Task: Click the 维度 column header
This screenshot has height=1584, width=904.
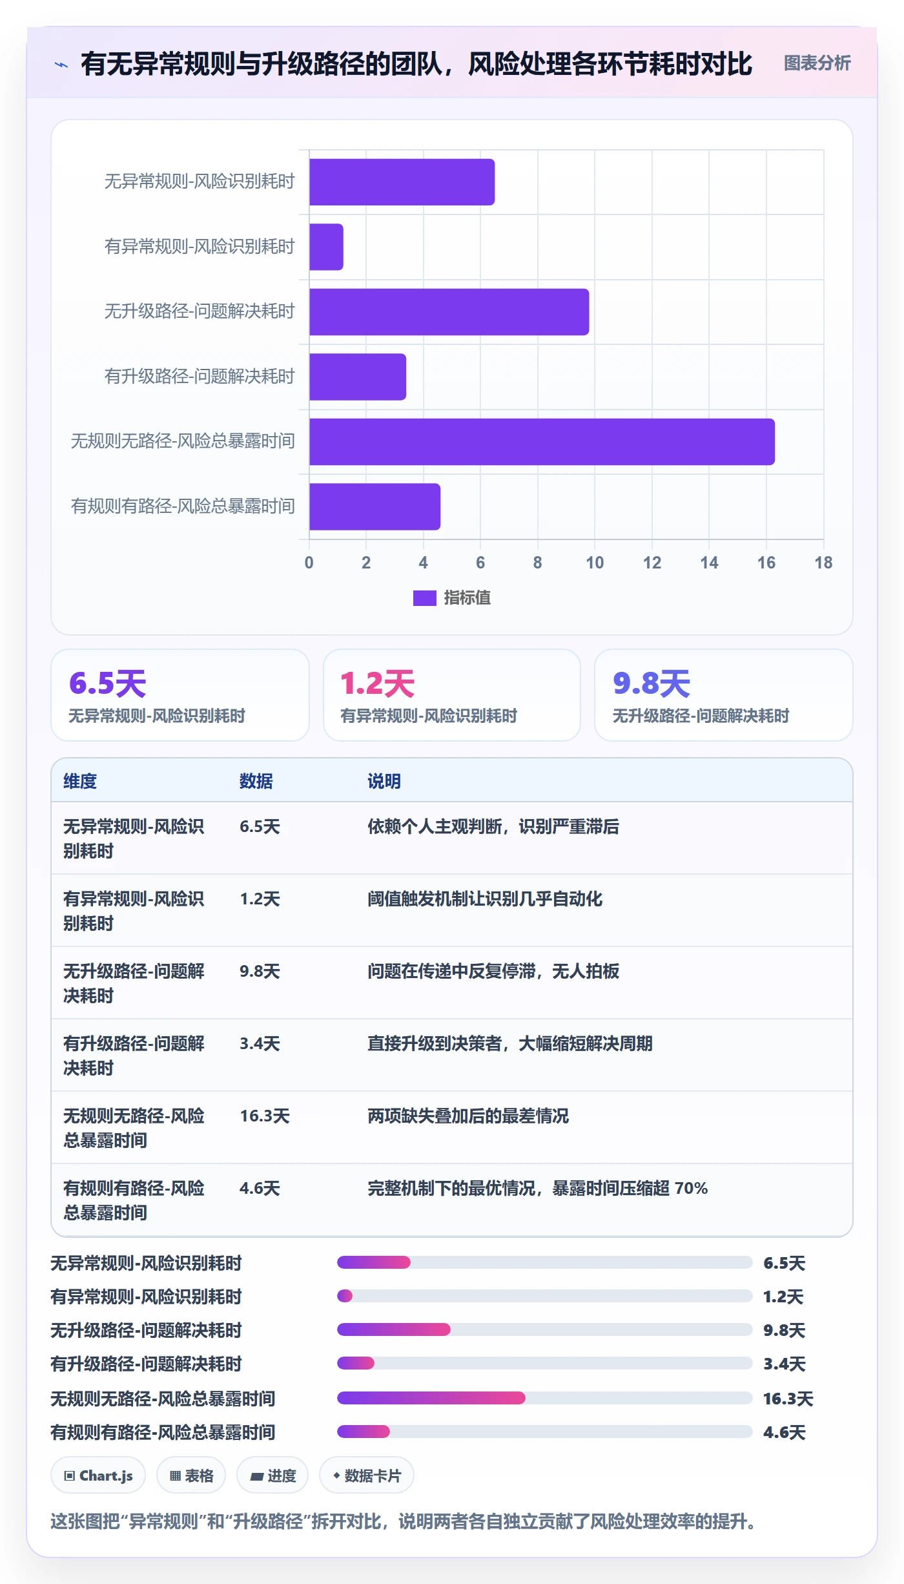Action: pyautogui.click(x=80, y=781)
